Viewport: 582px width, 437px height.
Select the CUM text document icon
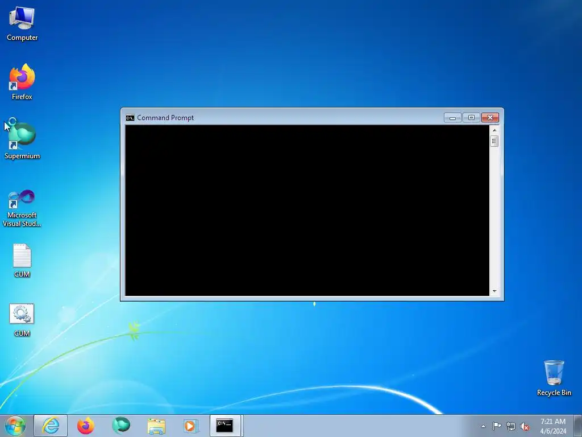click(22, 261)
